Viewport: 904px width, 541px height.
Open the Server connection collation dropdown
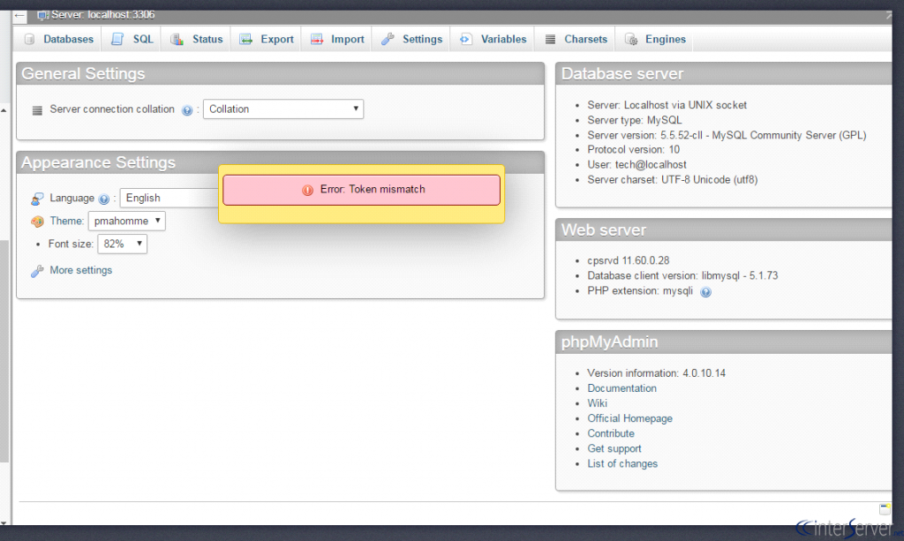pyautogui.click(x=283, y=109)
